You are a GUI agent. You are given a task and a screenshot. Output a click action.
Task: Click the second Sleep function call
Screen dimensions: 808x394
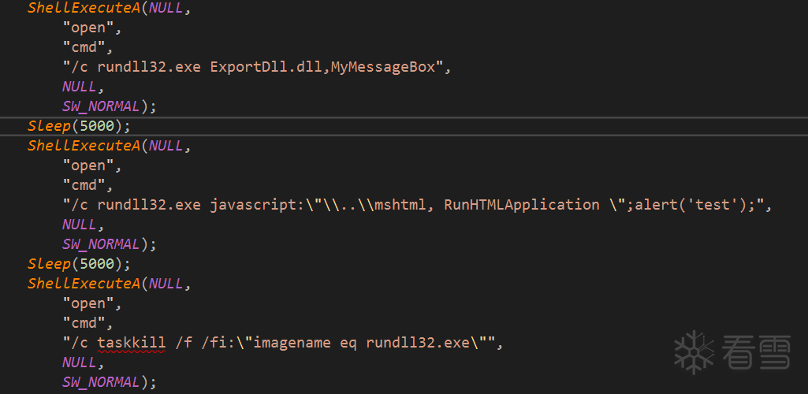47,264
